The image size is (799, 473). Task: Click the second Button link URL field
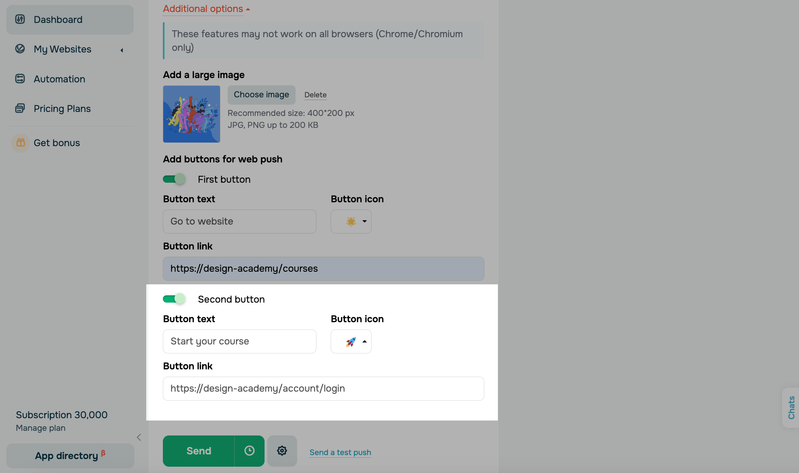pos(323,389)
